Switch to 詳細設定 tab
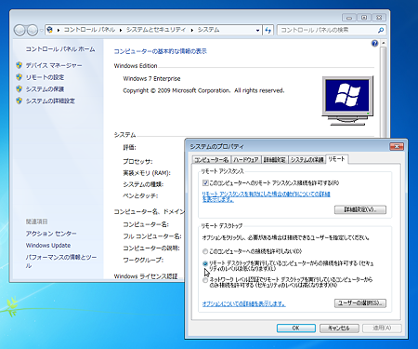Viewport: 418px width, 349px height. point(274,160)
